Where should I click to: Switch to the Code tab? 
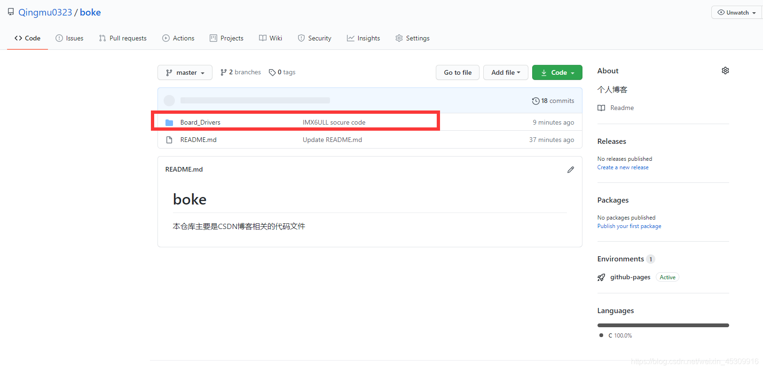pos(27,38)
